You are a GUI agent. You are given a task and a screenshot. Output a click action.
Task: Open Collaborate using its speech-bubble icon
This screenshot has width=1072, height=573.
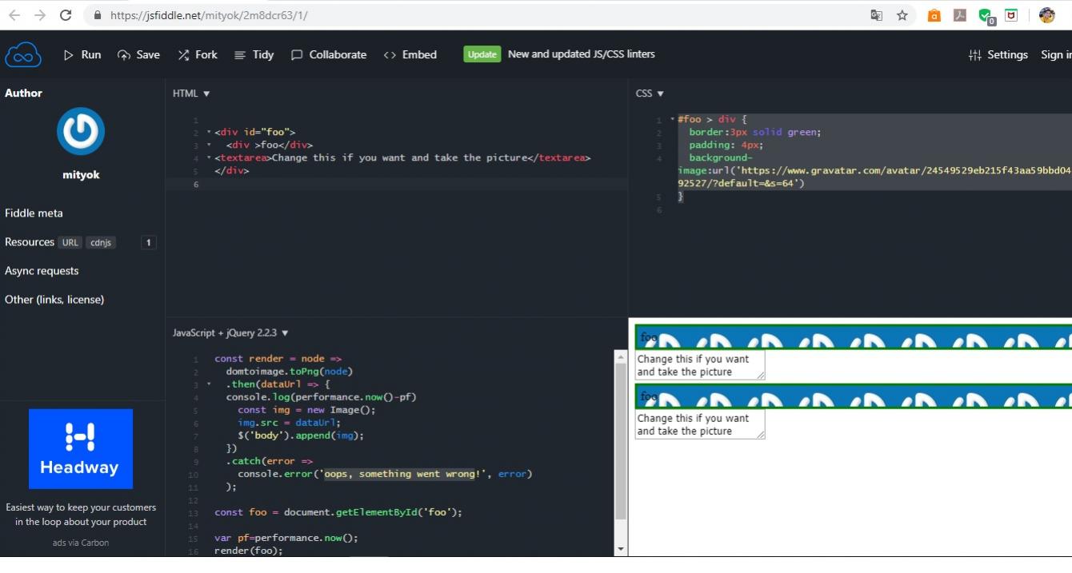[x=298, y=54]
